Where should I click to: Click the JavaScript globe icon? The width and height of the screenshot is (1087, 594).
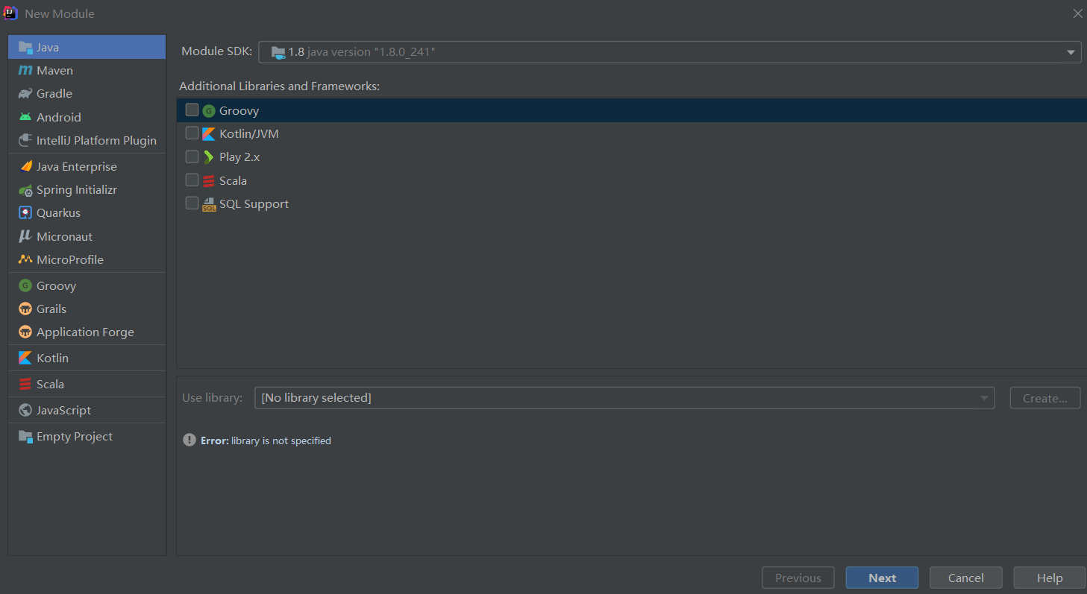(x=25, y=410)
